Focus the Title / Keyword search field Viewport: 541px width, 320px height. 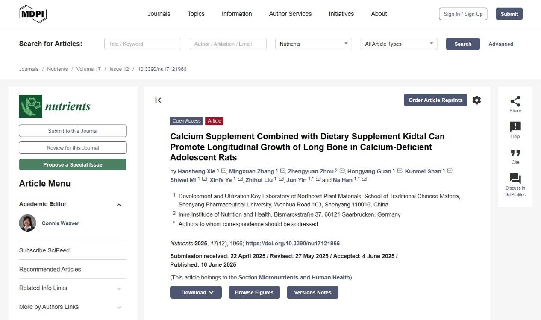pos(142,44)
